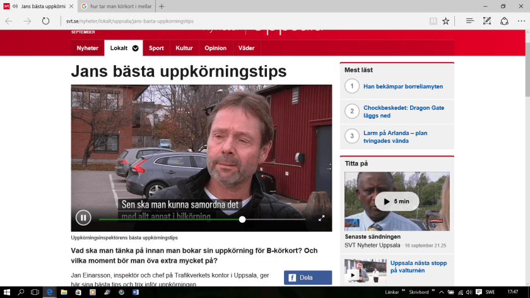Click the 17:47 taskbar clock

tap(512, 292)
